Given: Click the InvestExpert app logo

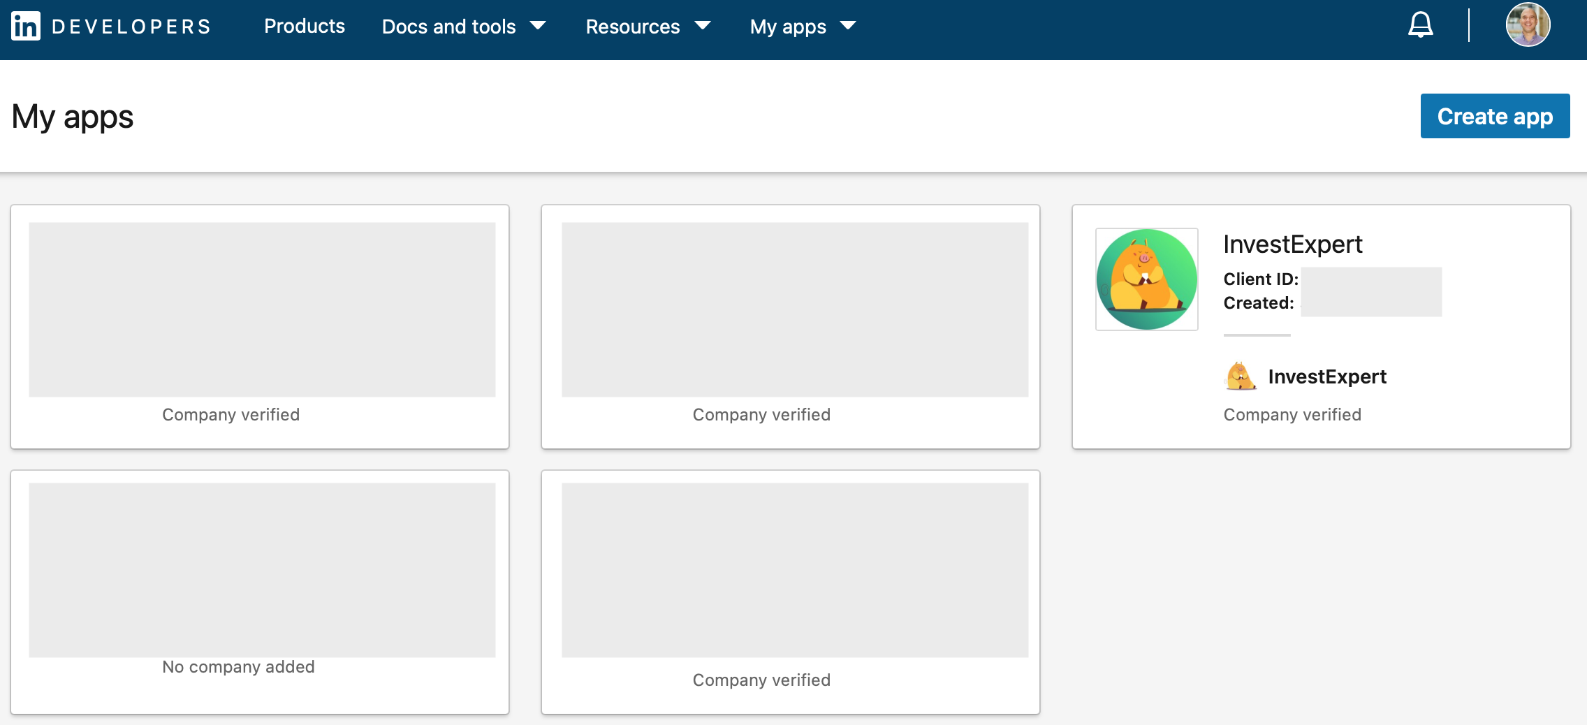Looking at the screenshot, I should point(1147,279).
